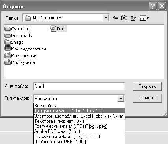Choose Все файлы in the list
The image size is (168, 144).
pos(79,106)
